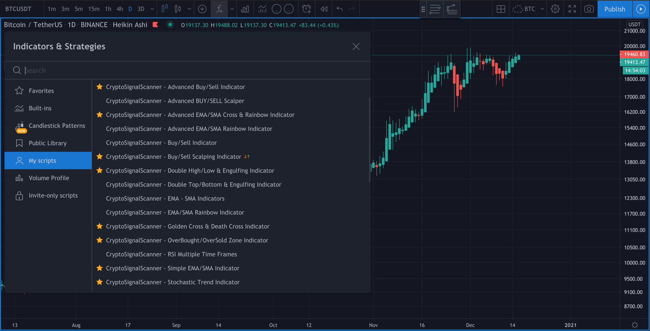The height and width of the screenshot is (331, 650).
Task: Click the blue play button beside Publish
Action: pyautogui.click(x=641, y=9)
